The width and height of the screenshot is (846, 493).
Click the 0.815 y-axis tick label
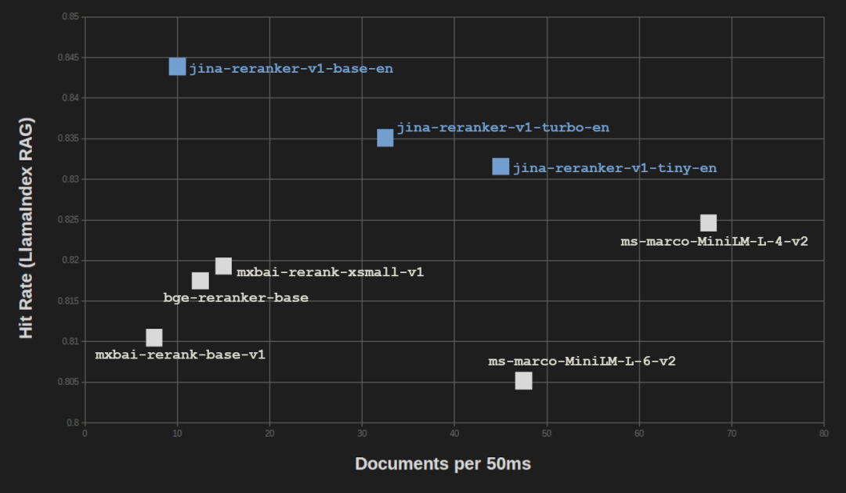[68, 300]
